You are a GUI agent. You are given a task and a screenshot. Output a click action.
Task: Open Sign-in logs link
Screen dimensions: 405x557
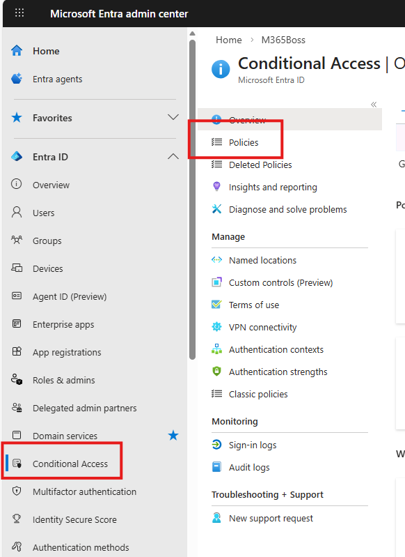coord(253,445)
